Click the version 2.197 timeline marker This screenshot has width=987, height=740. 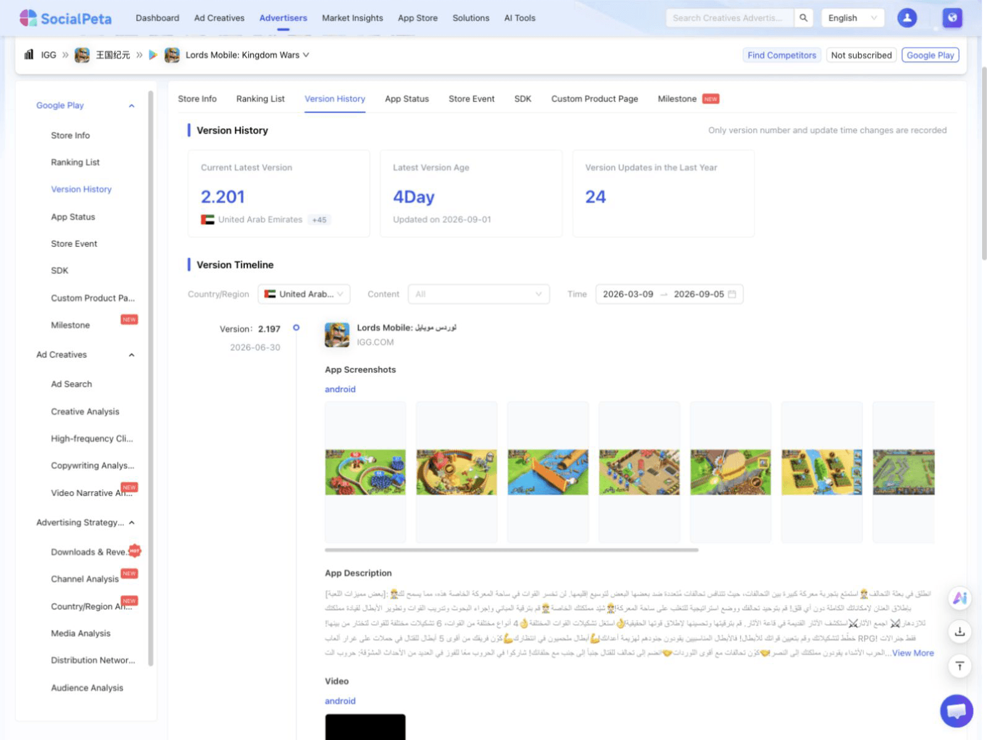296,328
